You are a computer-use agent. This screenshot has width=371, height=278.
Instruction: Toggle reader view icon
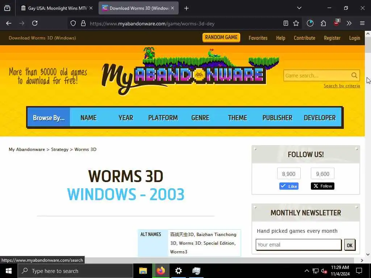click(286, 23)
